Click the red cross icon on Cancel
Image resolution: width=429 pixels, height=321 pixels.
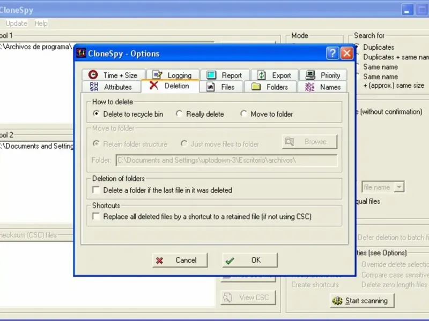coord(159,261)
